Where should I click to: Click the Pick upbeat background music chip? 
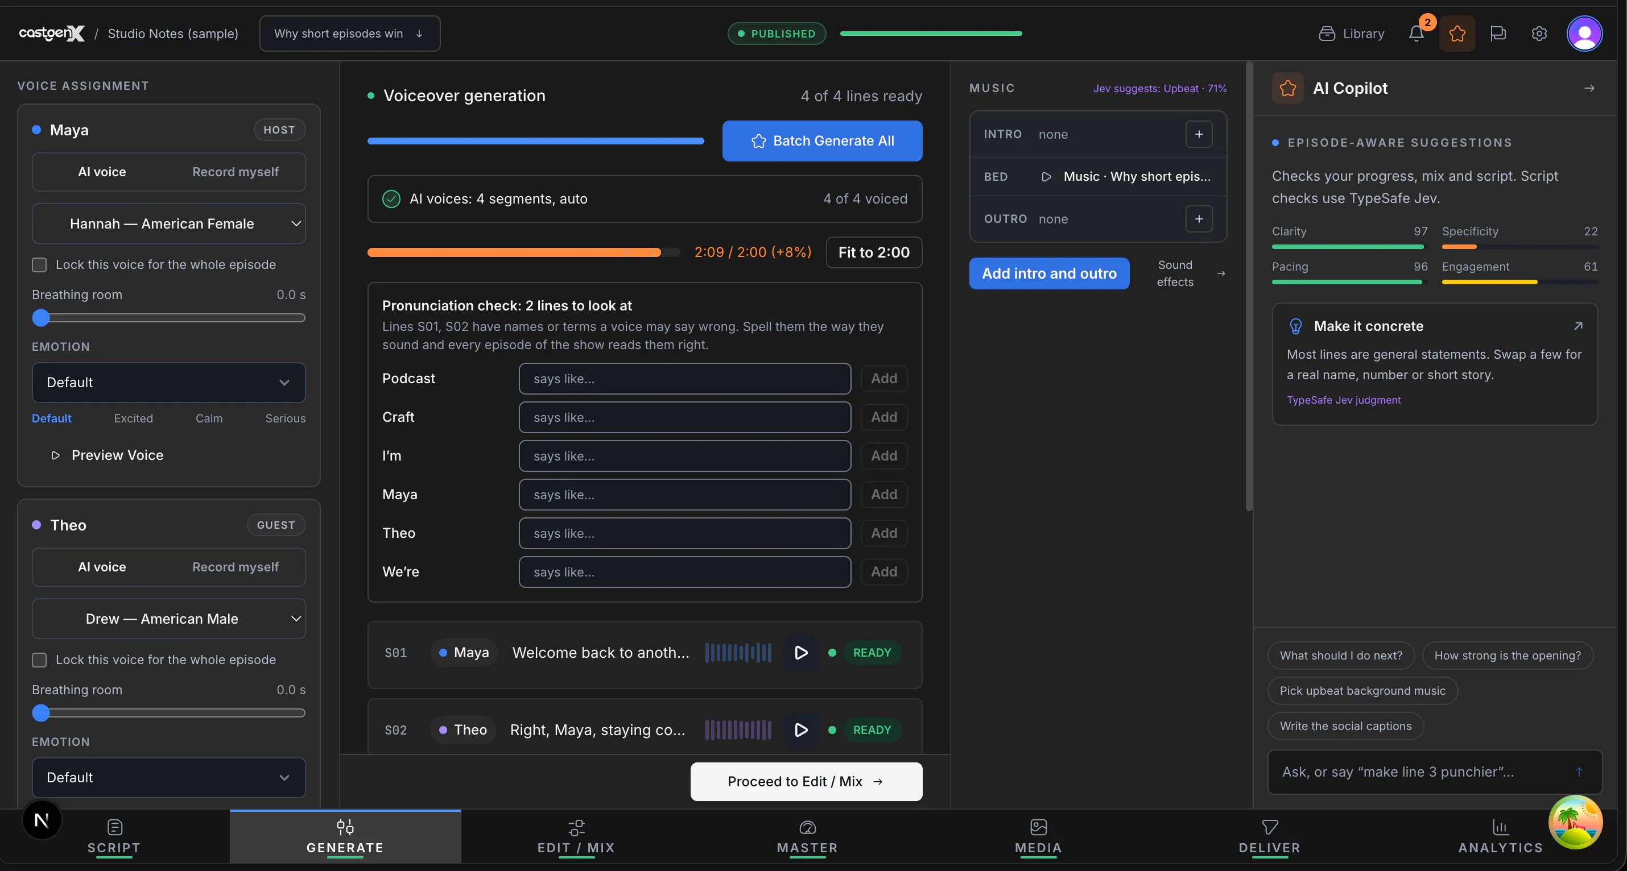tap(1362, 690)
